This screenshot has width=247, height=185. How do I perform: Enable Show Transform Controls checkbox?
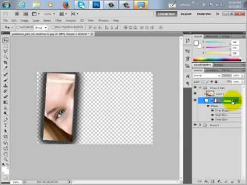coord(53,27)
